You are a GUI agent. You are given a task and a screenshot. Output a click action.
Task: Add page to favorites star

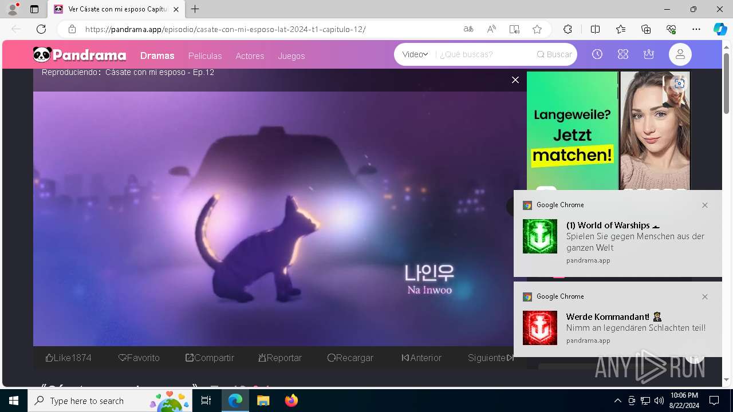pos(537,29)
